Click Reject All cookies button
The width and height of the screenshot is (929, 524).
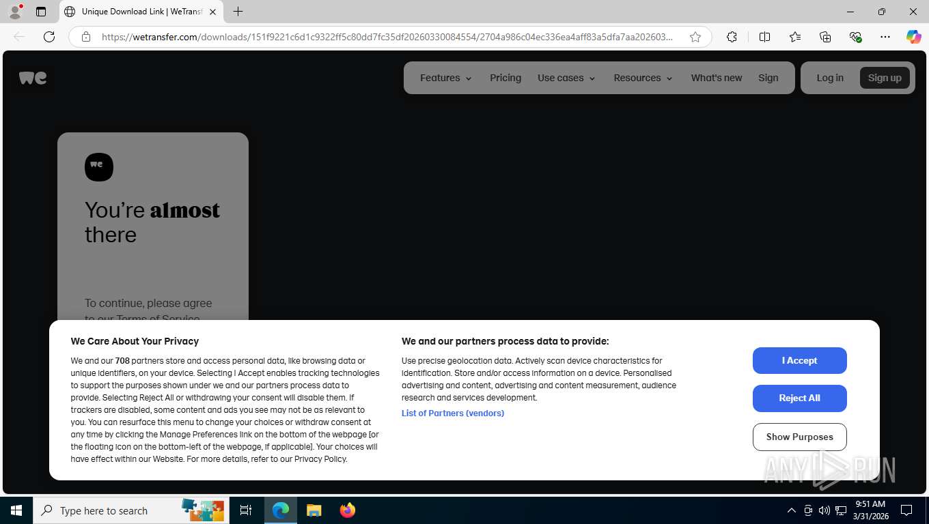800,398
